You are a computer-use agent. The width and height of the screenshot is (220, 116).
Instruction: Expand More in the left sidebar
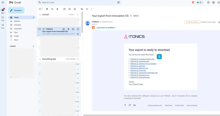16,40
